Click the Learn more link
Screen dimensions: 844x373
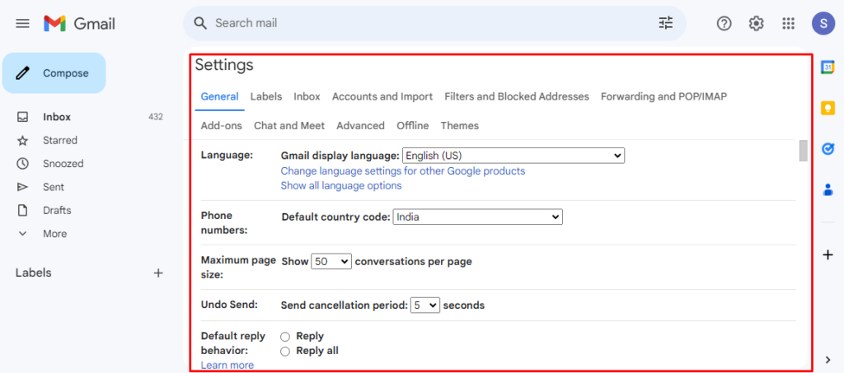[227, 366]
